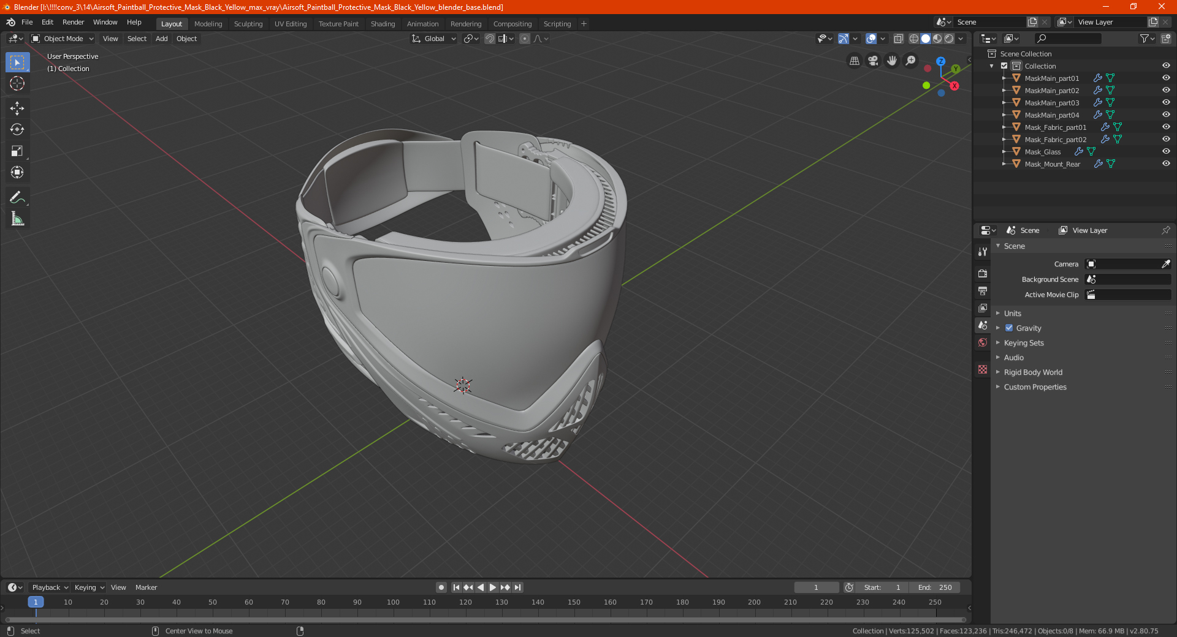Open Object Mode dropdown
This screenshot has height=637, width=1177.
[x=63, y=39]
